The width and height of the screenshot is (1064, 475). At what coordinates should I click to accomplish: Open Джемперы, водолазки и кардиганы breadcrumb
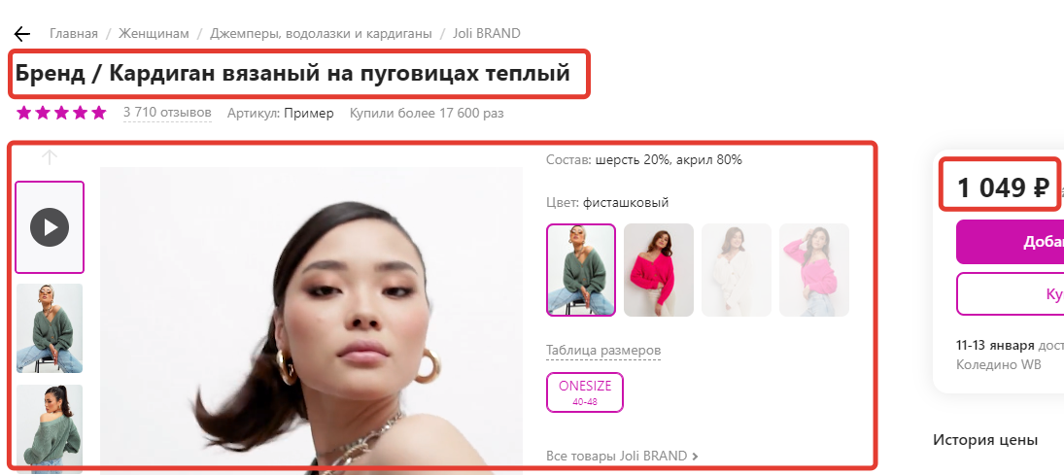click(x=321, y=33)
